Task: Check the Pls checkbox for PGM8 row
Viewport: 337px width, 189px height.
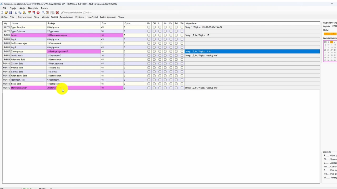Action: [171, 56]
